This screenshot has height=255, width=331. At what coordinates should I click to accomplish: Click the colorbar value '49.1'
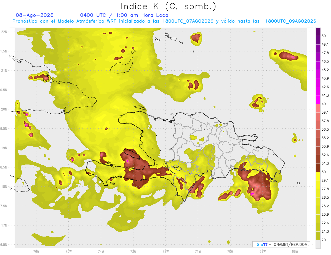[325, 44]
